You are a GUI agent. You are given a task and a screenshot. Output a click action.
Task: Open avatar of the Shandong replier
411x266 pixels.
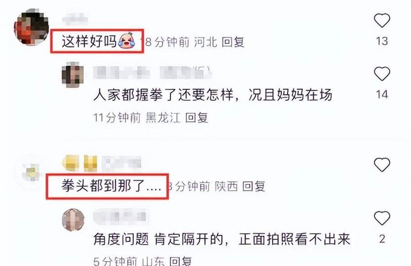coord(73,220)
